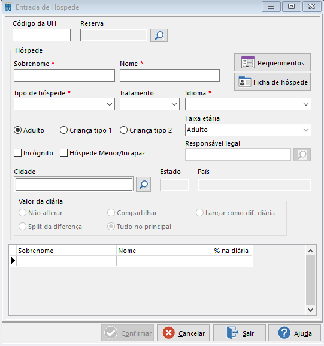Minimize the Entrada de Hóspede window
Screen dimensions: 324x346
click(x=271, y=7)
